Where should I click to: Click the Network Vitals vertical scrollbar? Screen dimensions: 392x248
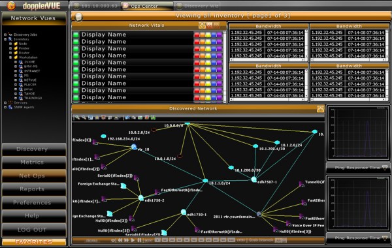coord(225,67)
